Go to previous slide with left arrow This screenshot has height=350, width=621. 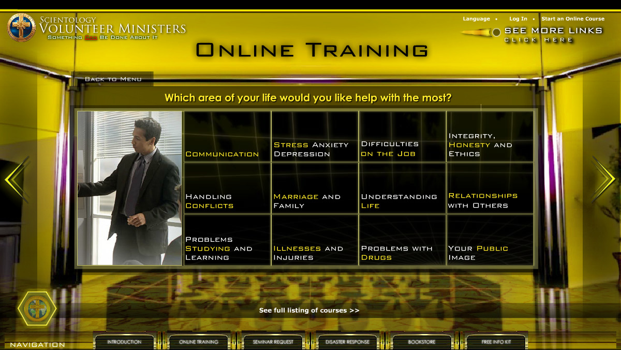(x=15, y=179)
